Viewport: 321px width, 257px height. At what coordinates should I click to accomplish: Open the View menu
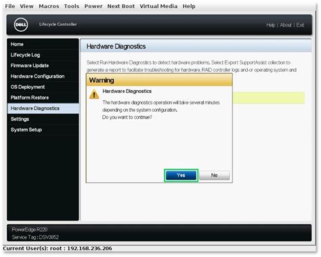click(26, 6)
